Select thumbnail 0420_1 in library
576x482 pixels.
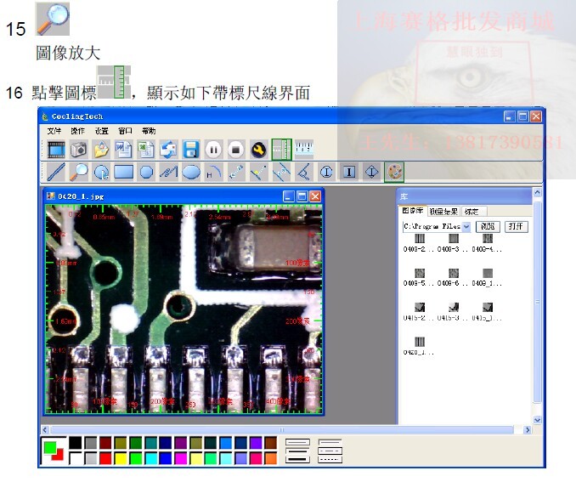[x=419, y=346]
